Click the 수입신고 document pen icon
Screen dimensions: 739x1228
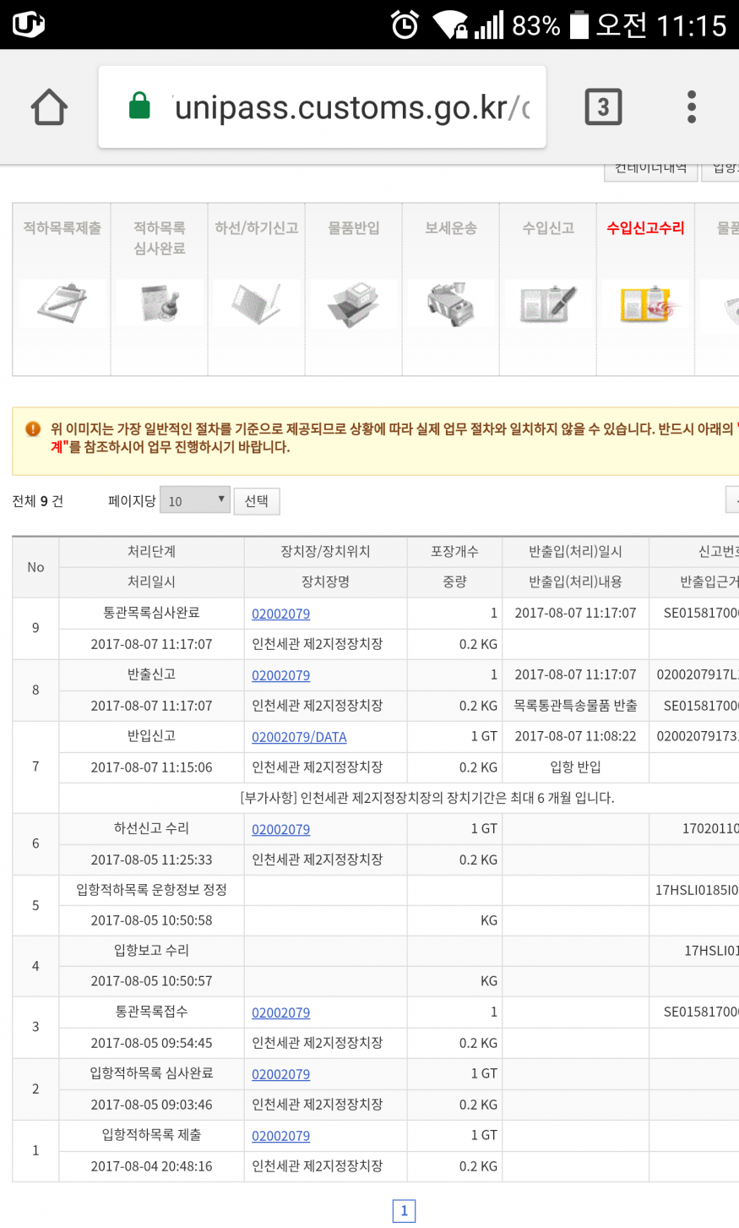[548, 303]
